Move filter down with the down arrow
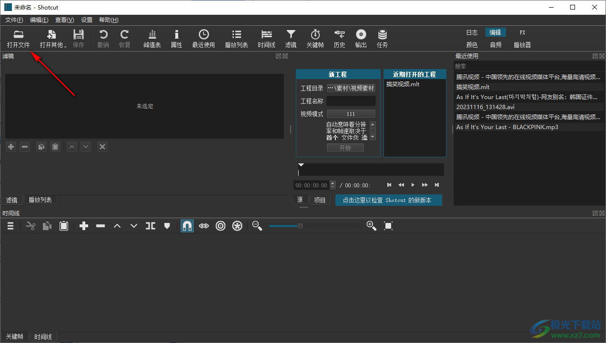 [x=86, y=147]
